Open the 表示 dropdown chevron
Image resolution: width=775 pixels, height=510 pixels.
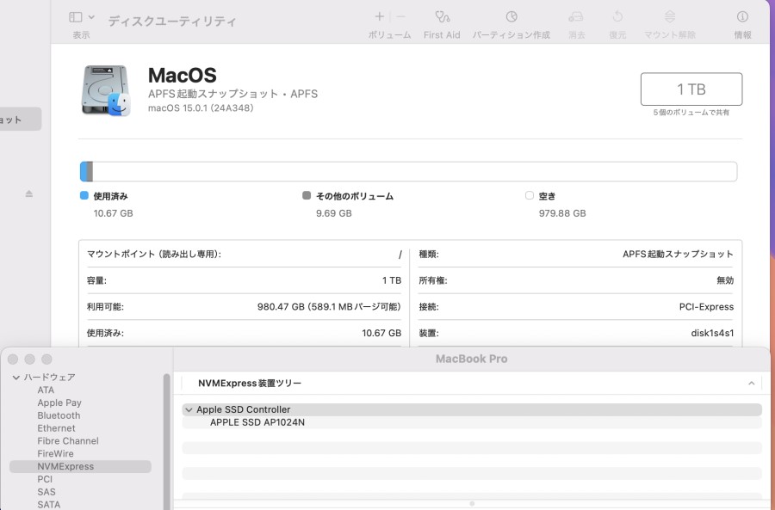(91, 17)
